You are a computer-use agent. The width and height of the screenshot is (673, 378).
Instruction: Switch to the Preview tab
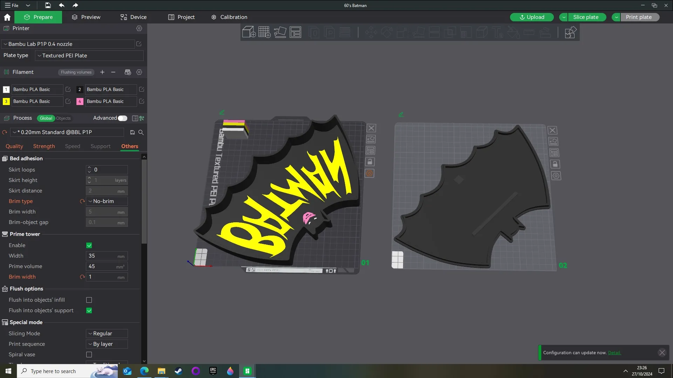(86, 17)
